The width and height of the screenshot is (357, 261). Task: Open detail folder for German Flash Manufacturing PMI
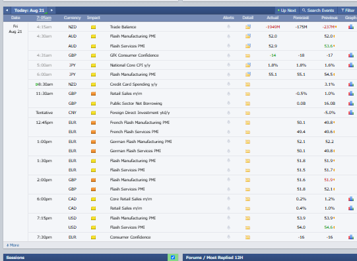247,142
